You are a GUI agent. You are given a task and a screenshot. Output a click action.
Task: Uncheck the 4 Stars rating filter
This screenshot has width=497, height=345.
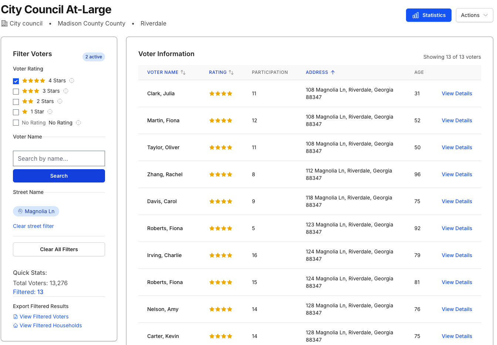[x=16, y=81]
